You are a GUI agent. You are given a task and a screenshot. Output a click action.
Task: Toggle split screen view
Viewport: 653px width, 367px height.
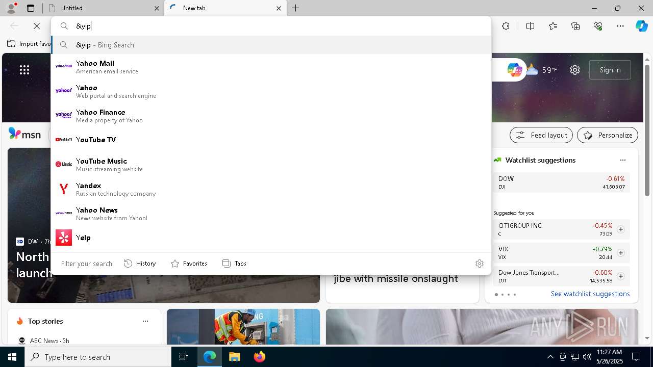[x=530, y=26]
